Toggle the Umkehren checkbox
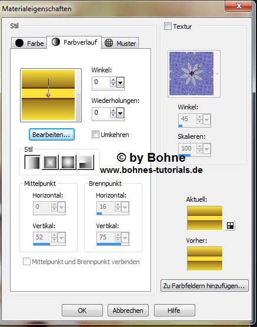This screenshot has height=327, width=257. click(x=95, y=135)
